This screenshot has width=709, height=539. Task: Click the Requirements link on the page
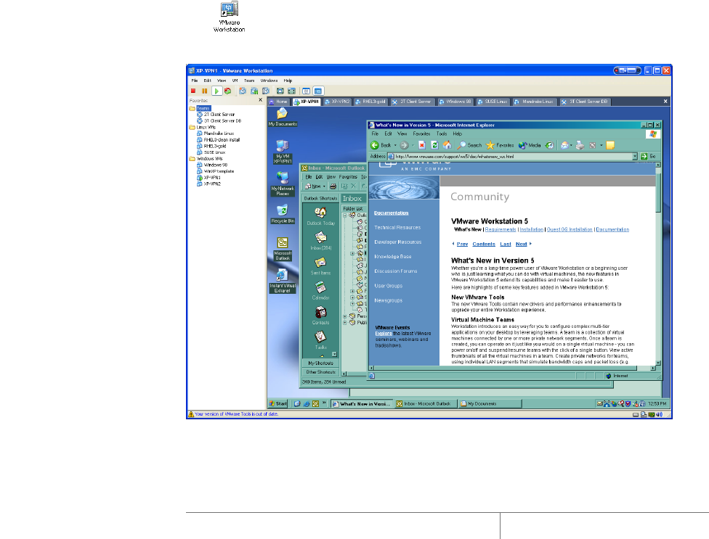point(500,230)
